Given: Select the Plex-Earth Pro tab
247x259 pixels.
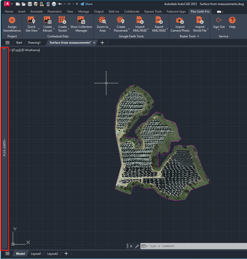Looking at the screenshot, I should [200, 11].
